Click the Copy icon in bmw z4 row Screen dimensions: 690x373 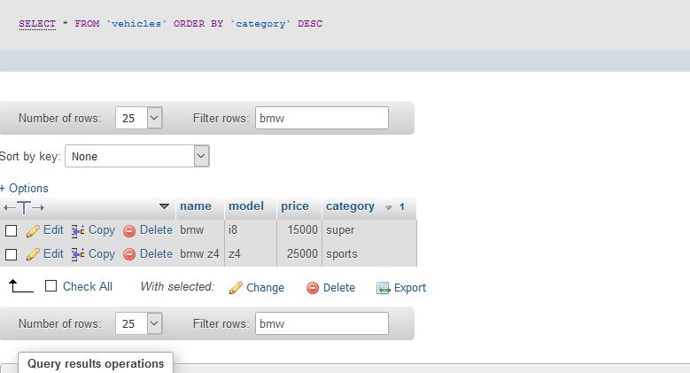(x=78, y=254)
